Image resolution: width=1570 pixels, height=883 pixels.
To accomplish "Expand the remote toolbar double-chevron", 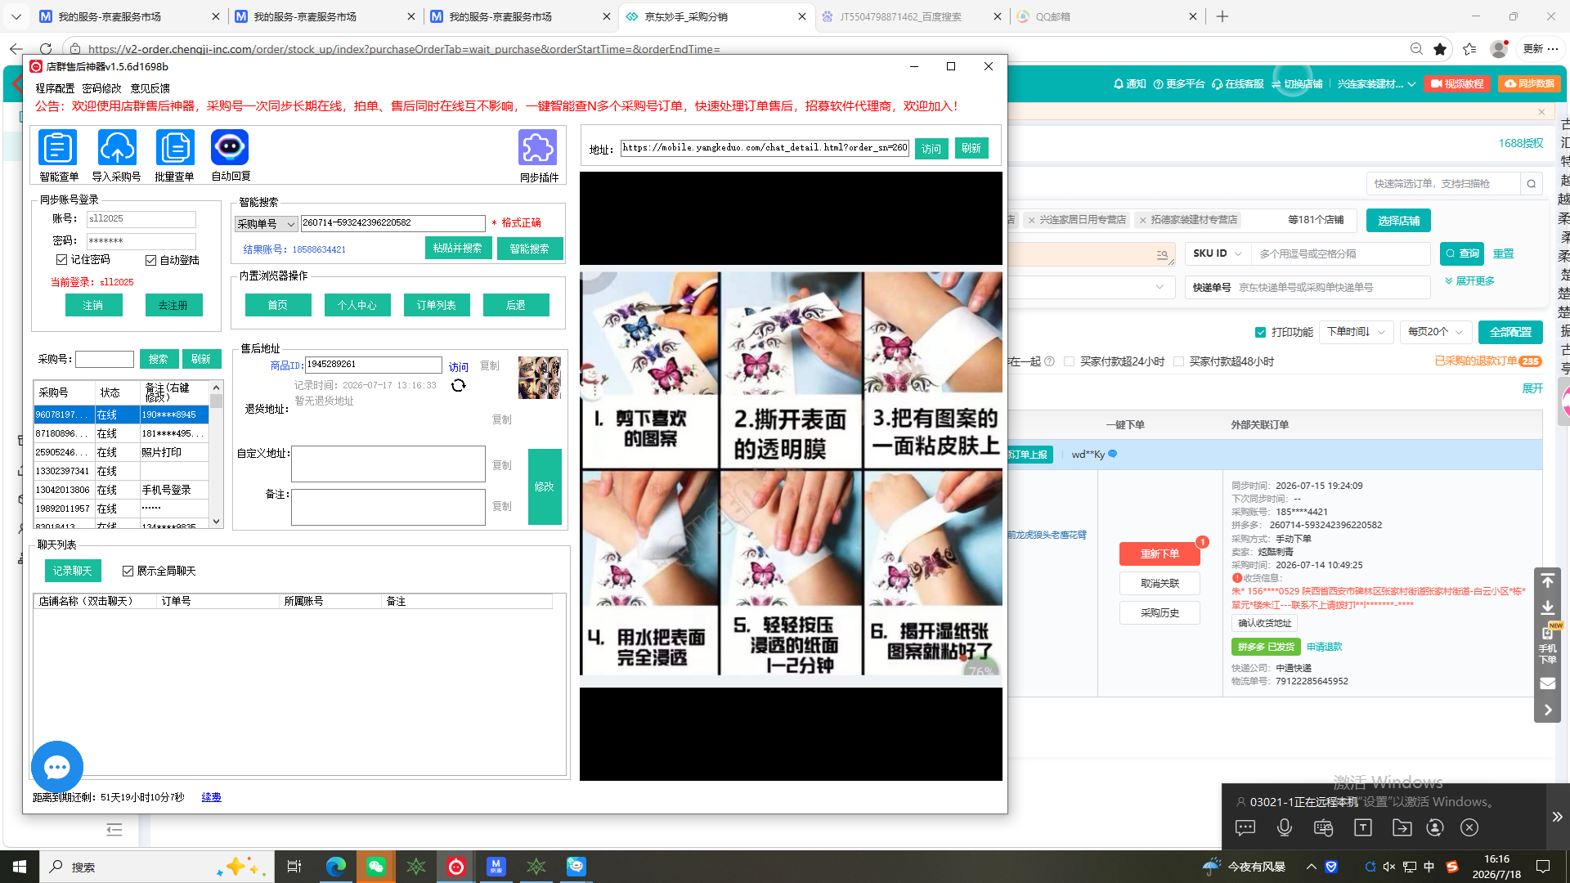I will coord(1558,816).
